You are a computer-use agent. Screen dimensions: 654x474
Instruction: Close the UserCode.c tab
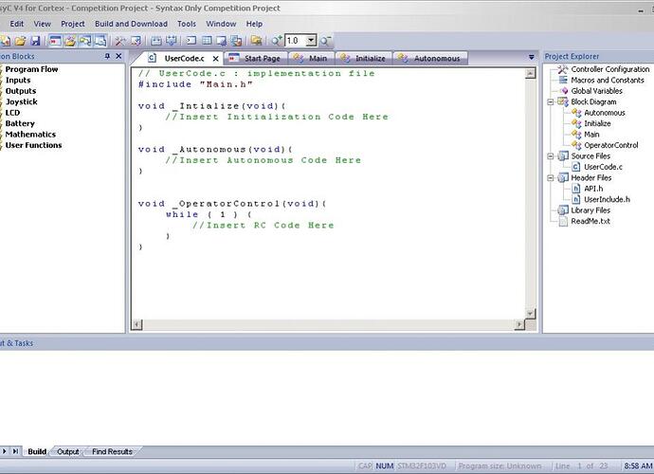click(x=216, y=59)
